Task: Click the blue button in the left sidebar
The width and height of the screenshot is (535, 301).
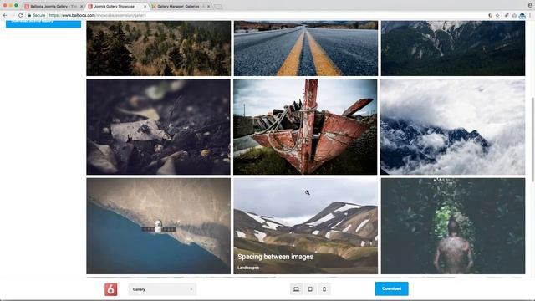Action: (43, 23)
